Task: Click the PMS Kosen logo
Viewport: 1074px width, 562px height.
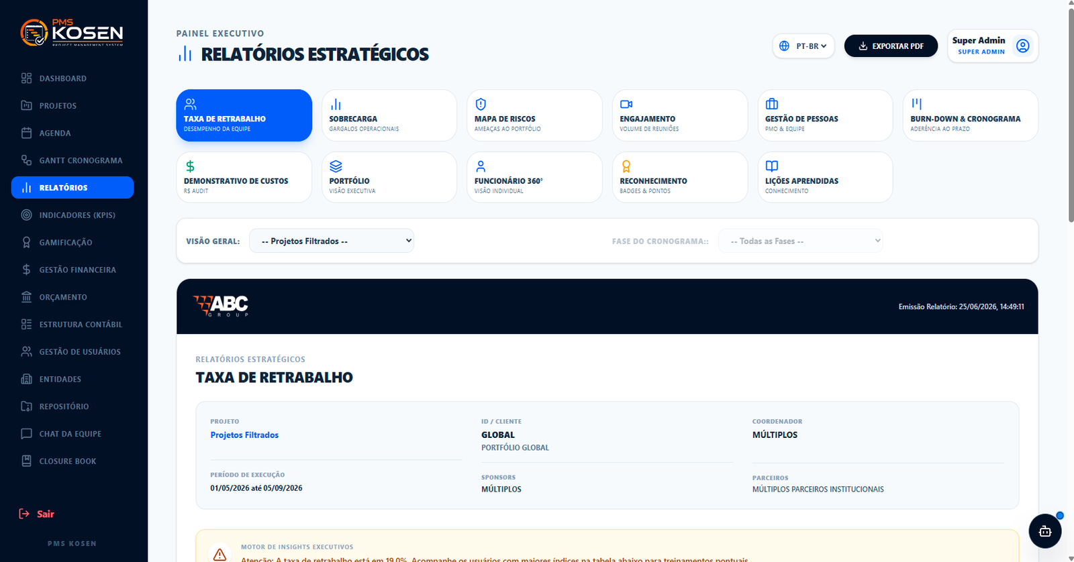Action: click(x=72, y=32)
